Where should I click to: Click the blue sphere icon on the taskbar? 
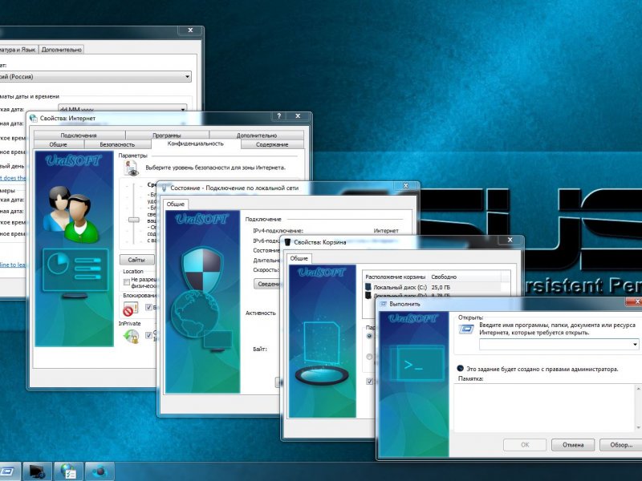click(100, 471)
